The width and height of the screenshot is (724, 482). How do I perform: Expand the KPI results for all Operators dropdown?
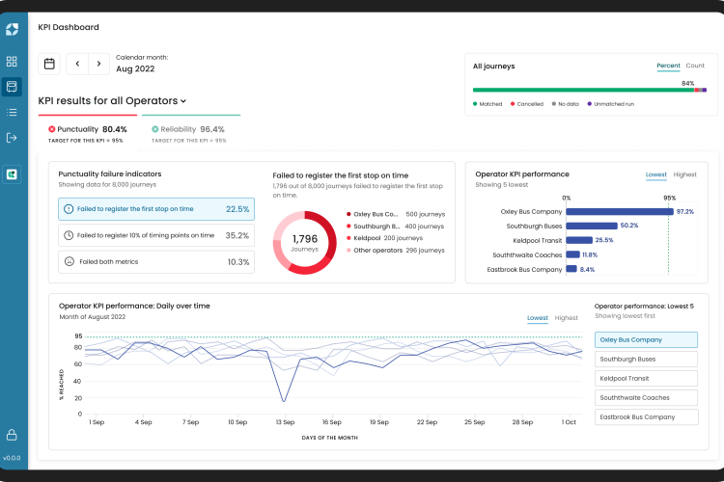(x=112, y=101)
